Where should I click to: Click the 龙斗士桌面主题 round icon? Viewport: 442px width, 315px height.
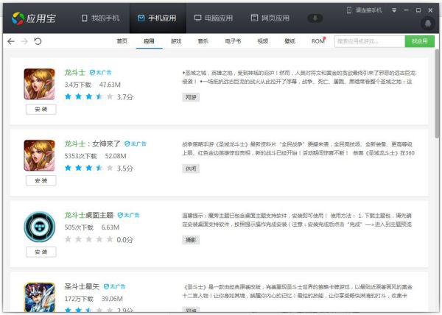pos(40,227)
